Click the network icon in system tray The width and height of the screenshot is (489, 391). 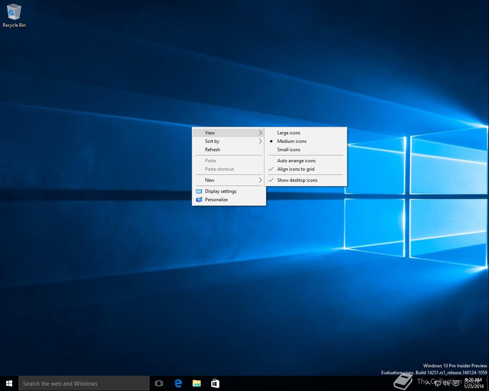tap(437, 383)
